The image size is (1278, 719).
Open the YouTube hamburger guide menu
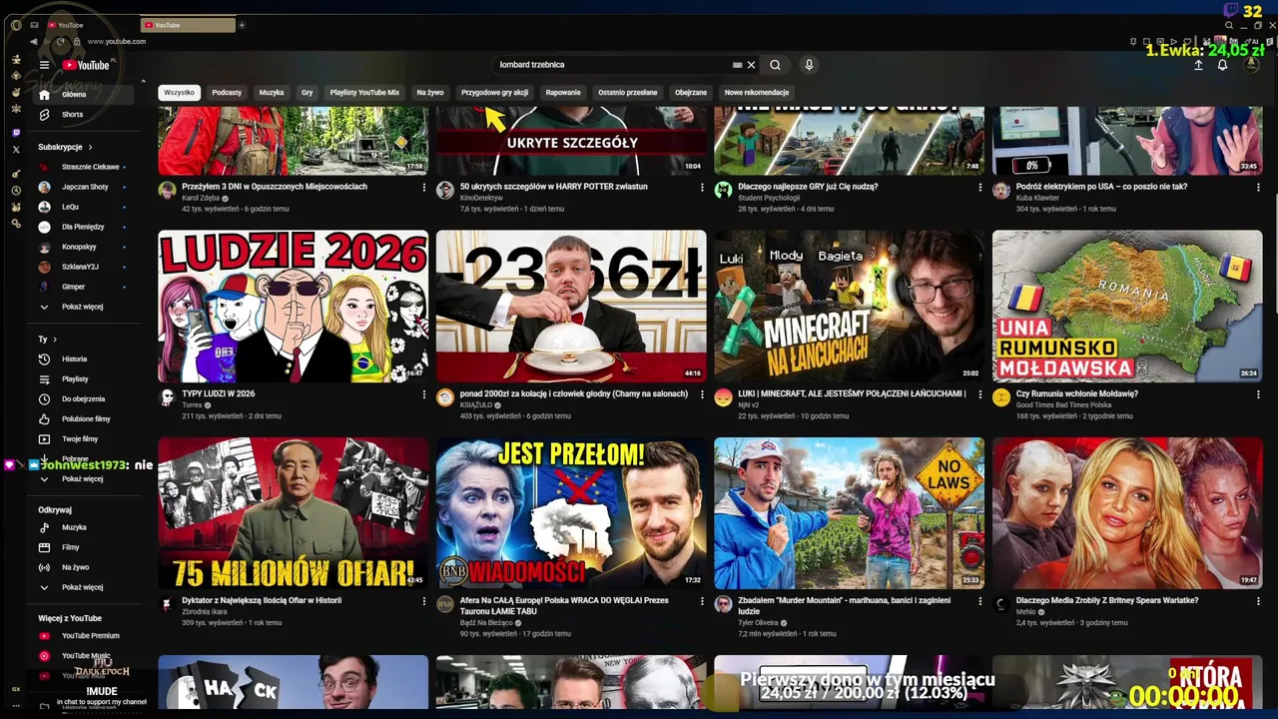[44, 65]
